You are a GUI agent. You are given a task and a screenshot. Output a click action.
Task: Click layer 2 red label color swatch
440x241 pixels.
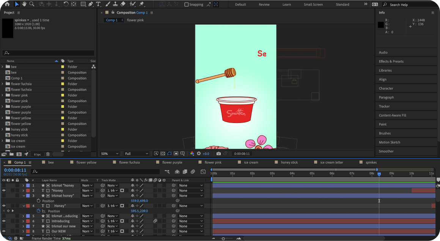(x=28, y=191)
